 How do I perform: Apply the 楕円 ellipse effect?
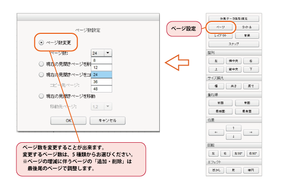pyautogui.click(x=251, y=170)
